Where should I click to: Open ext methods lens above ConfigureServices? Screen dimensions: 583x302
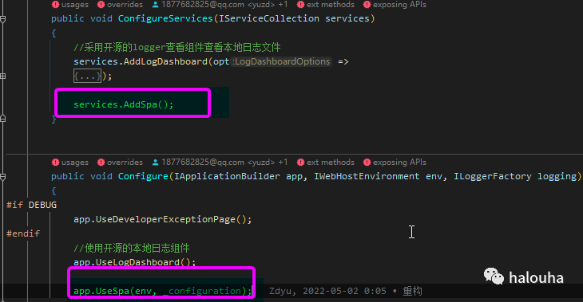pos(326,5)
